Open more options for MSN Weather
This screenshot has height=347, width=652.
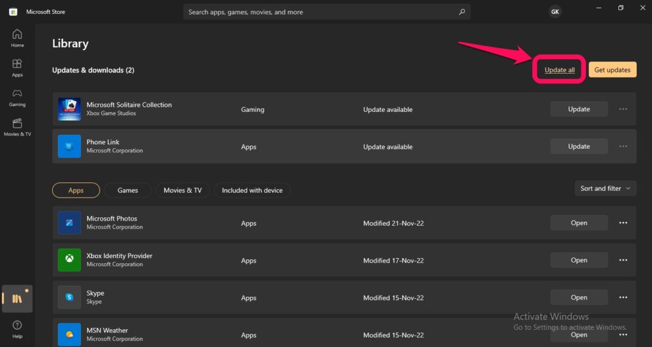[623, 334]
